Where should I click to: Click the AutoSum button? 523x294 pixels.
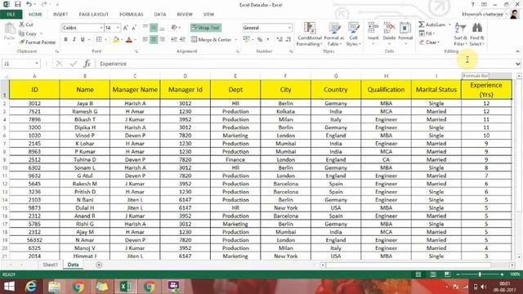(x=432, y=24)
